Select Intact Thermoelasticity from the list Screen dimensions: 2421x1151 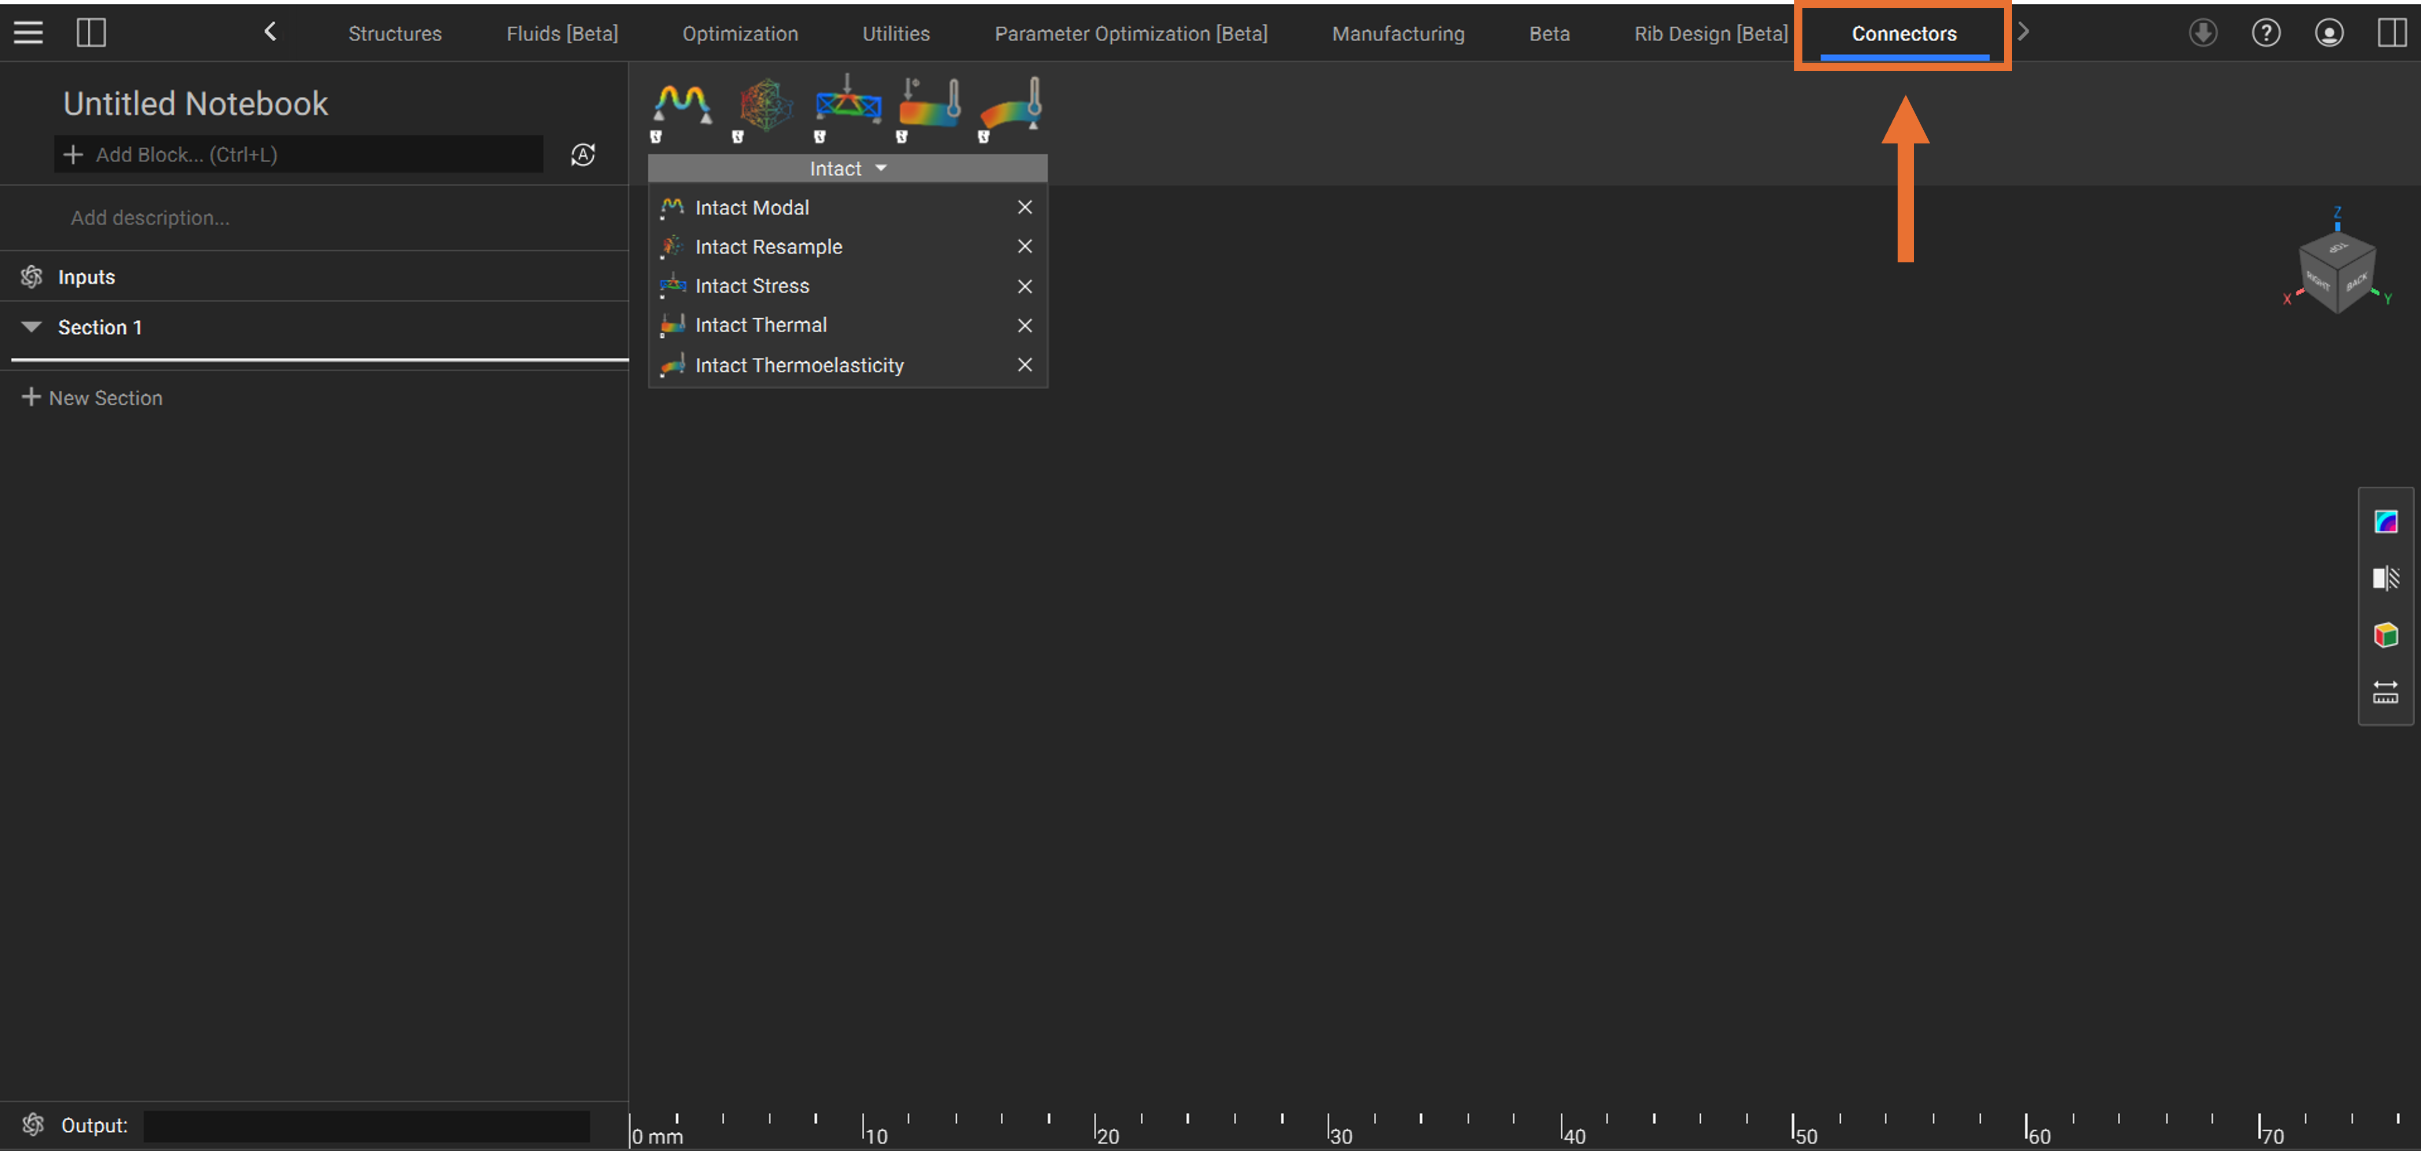(x=800, y=365)
